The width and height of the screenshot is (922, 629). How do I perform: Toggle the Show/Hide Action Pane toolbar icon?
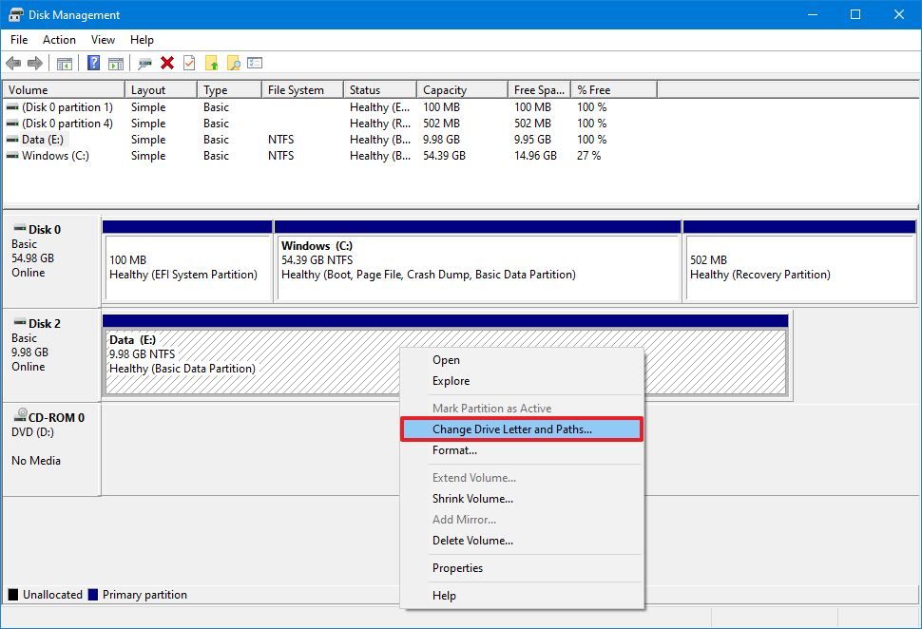tap(115, 63)
